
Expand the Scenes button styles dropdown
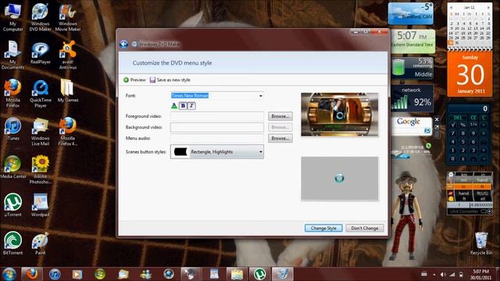[217, 151]
